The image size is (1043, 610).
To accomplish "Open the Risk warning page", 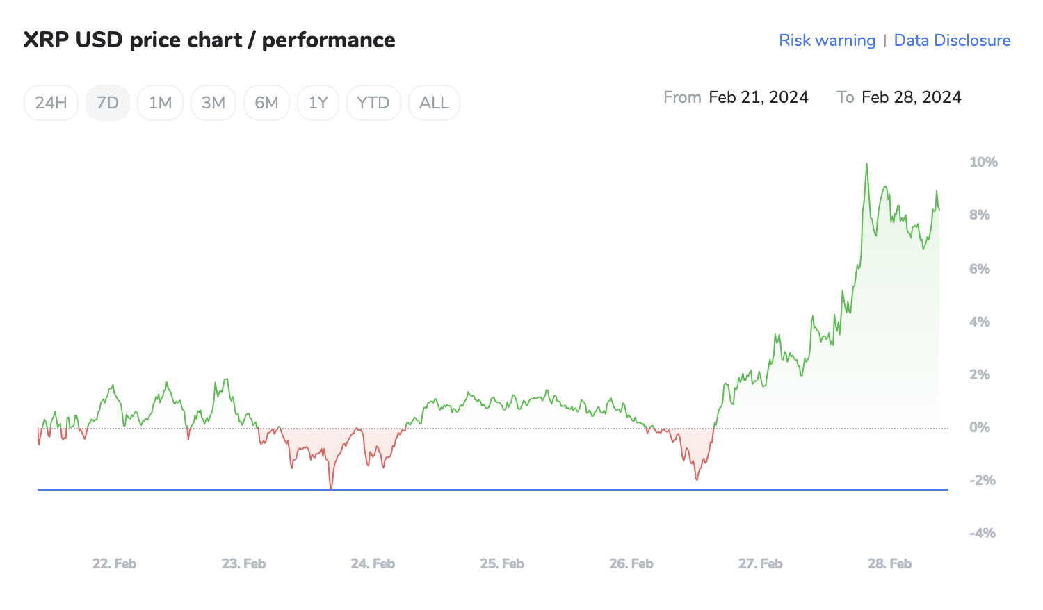I will click(827, 40).
